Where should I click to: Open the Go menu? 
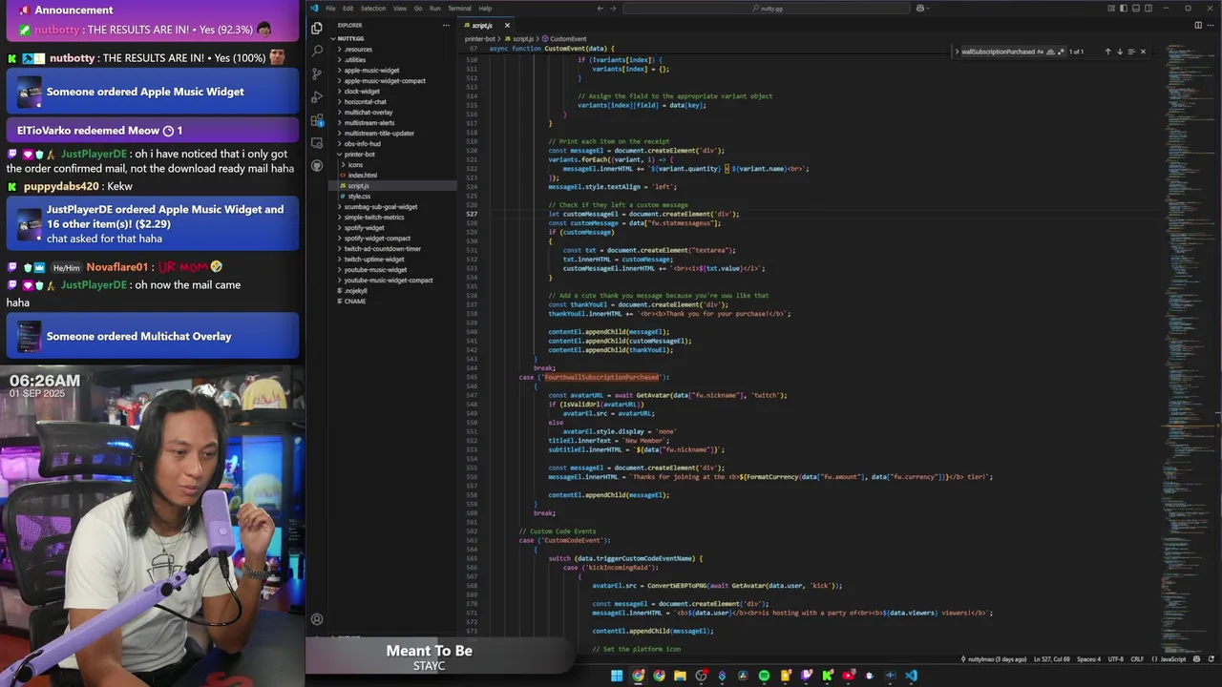(417, 8)
